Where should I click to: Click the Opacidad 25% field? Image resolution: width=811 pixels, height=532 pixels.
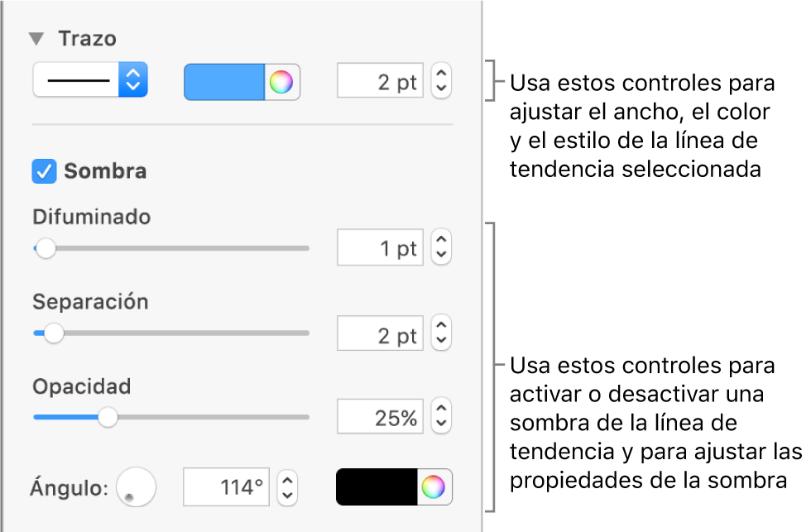pyautogui.click(x=380, y=418)
